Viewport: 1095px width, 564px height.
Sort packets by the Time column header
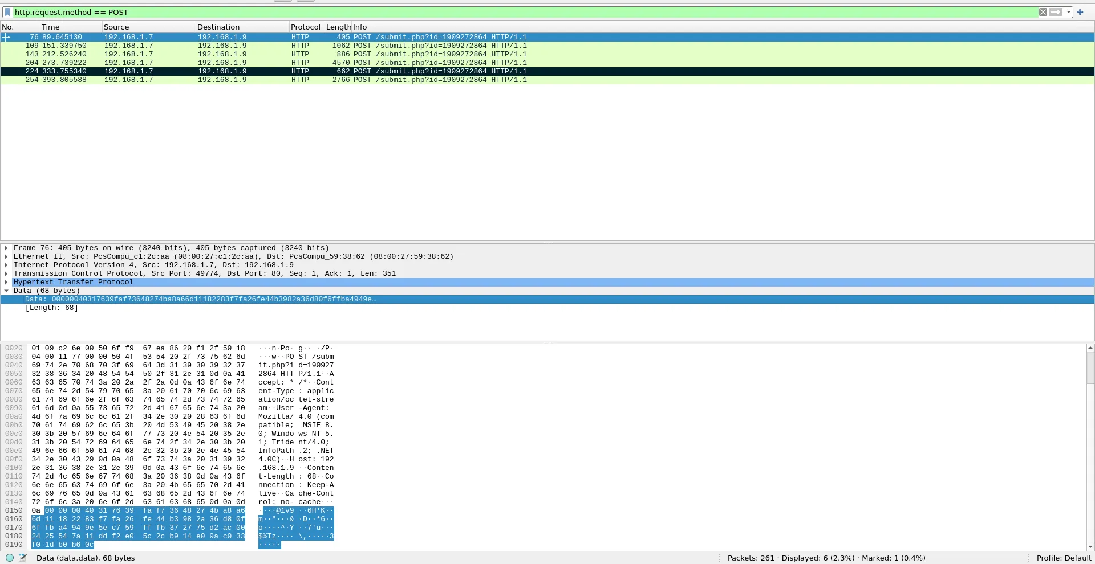point(71,27)
